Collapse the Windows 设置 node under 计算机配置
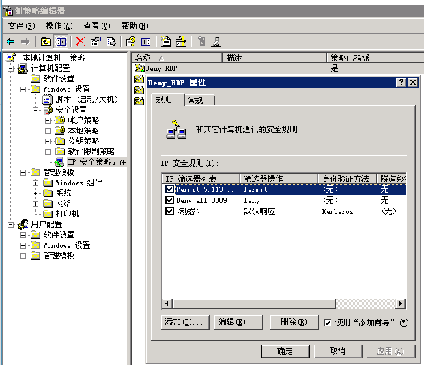The image size is (424, 365). (x=23, y=89)
